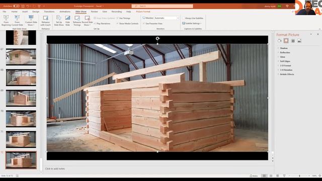Start Slide Show from status bar icon
The image size is (322, 181).
(x=284, y=176)
